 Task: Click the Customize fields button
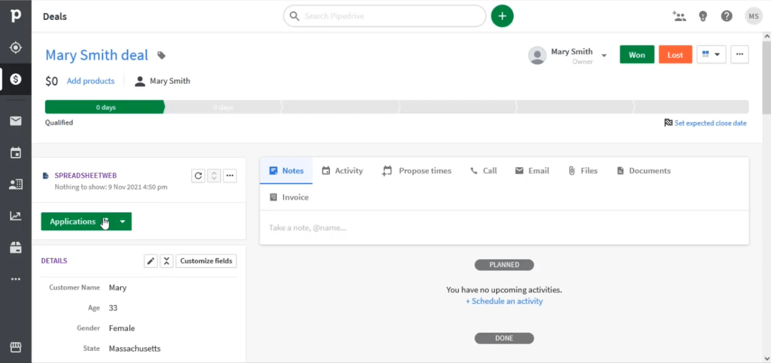206,261
